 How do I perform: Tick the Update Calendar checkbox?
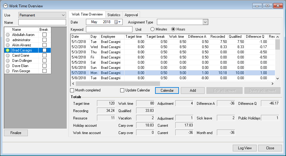pos(122,90)
